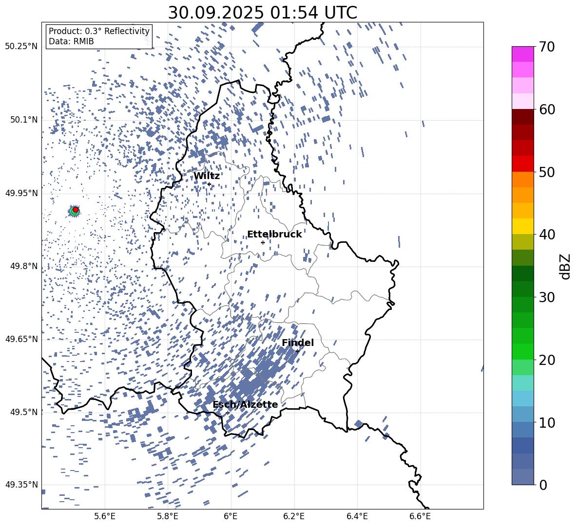The image size is (577, 526).
Task: Pick the yellow swatch just above 40 dBZ
Action: point(523,226)
